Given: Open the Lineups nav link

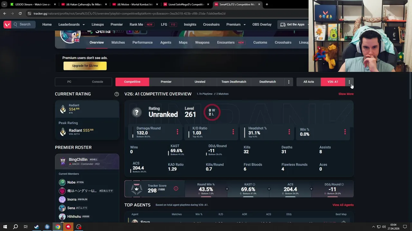Looking at the screenshot, I should 98,24.
